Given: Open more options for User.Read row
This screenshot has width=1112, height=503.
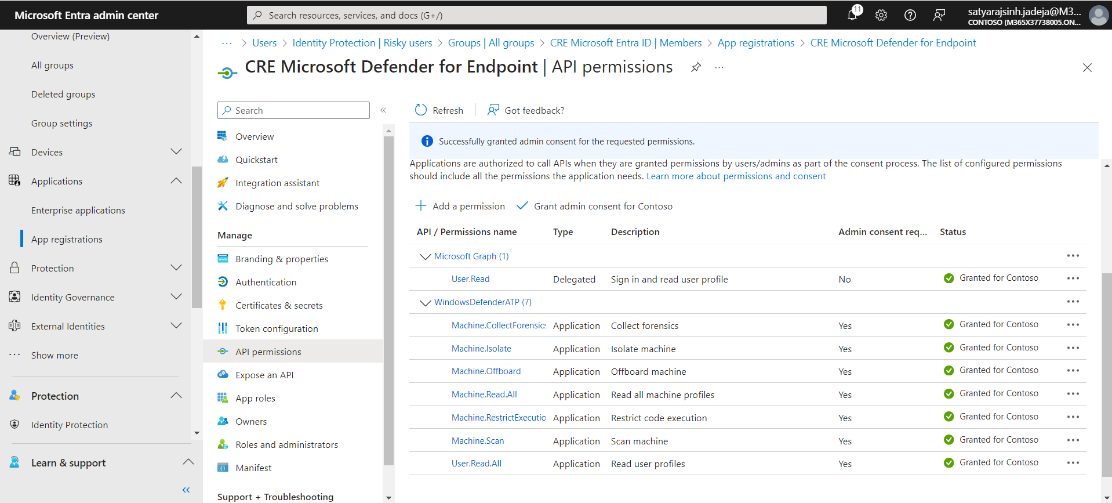Looking at the screenshot, I should click(1073, 278).
